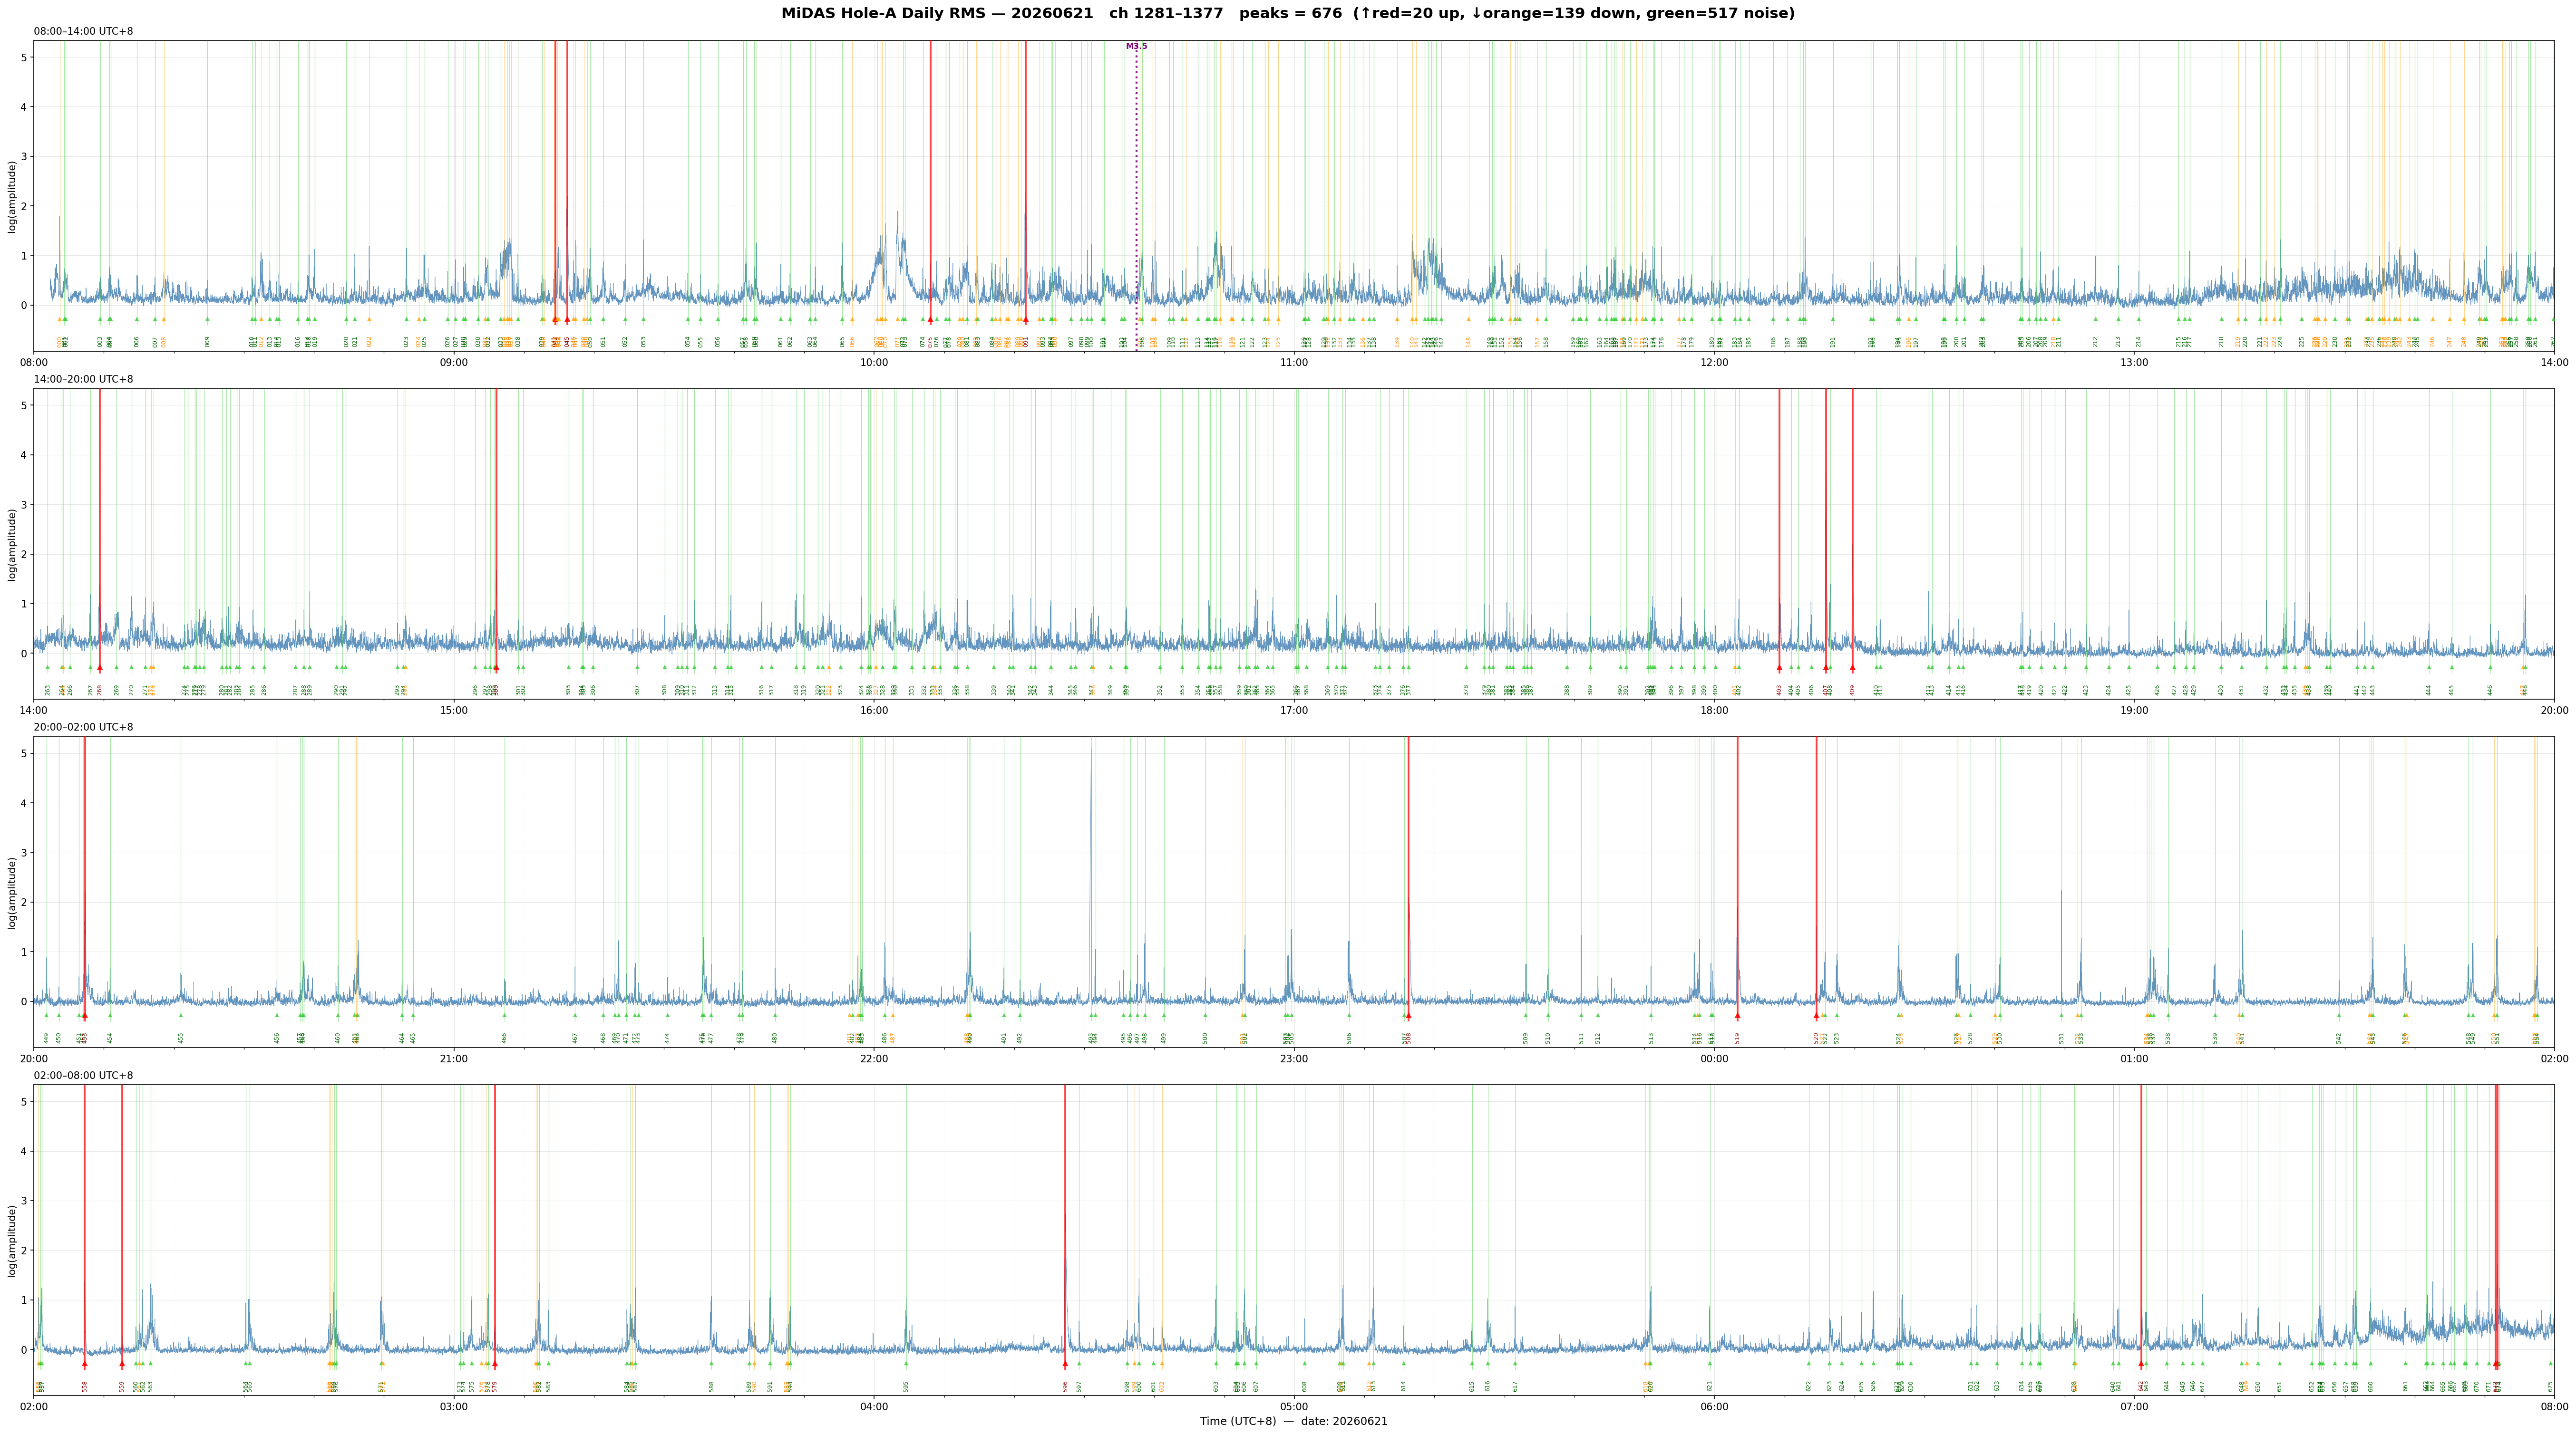Click the green arrow marker above peak 510
The image size is (2576, 1434).
coord(1548,1015)
